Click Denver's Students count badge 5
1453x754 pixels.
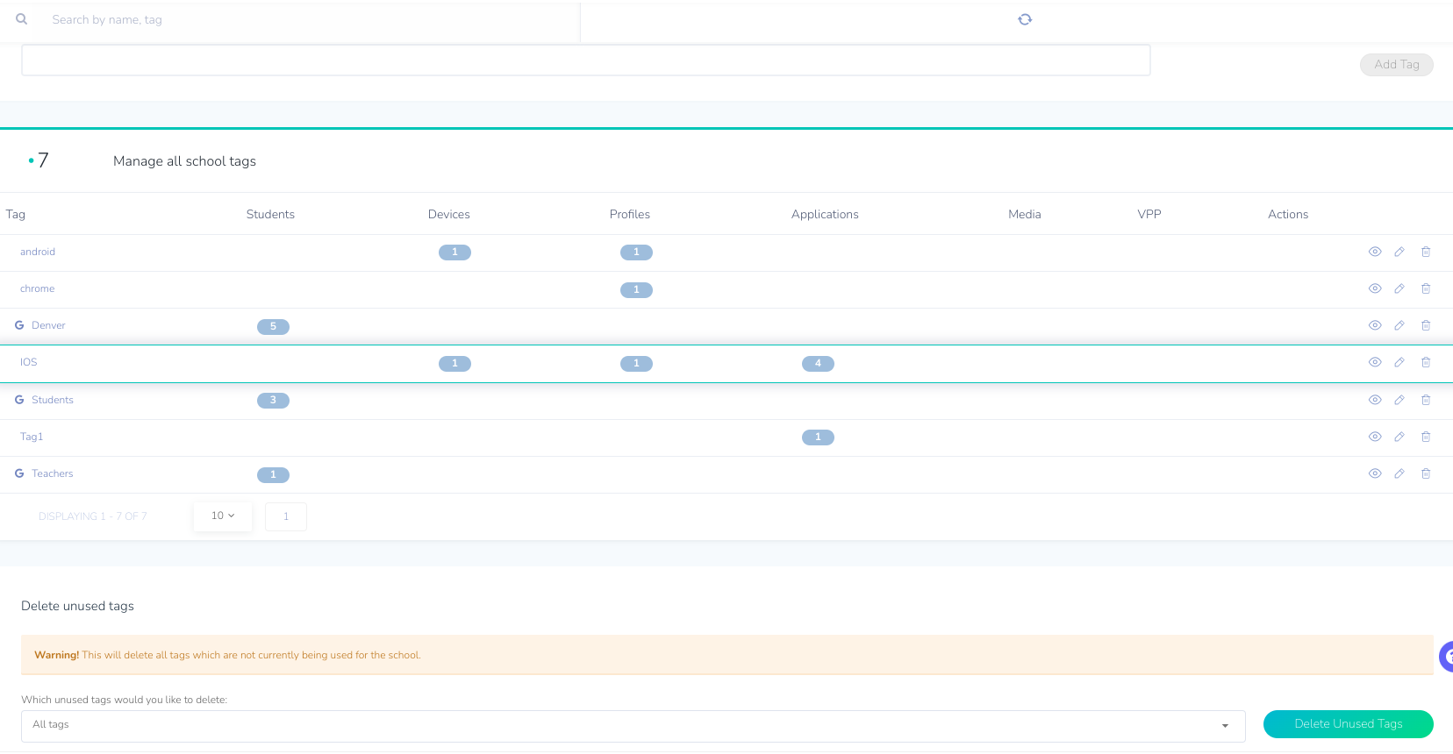point(273,326)
